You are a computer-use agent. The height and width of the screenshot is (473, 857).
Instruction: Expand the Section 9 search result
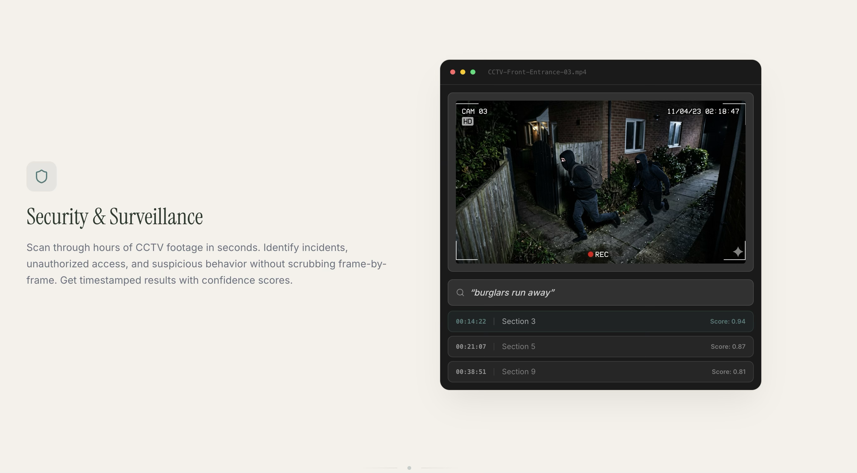(x=601, y=372)
